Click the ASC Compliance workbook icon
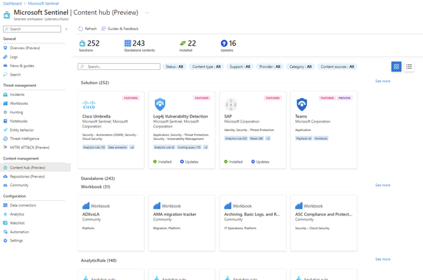The image size is (423, 280). [x=299, y=206]
